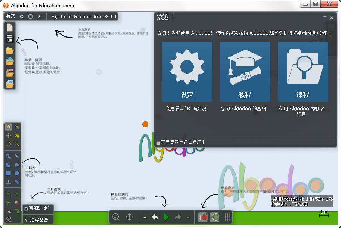Viewport: 341px width, 228px height.
Task: Expand undo history arrow left of undo
Action: pos(145,217)
